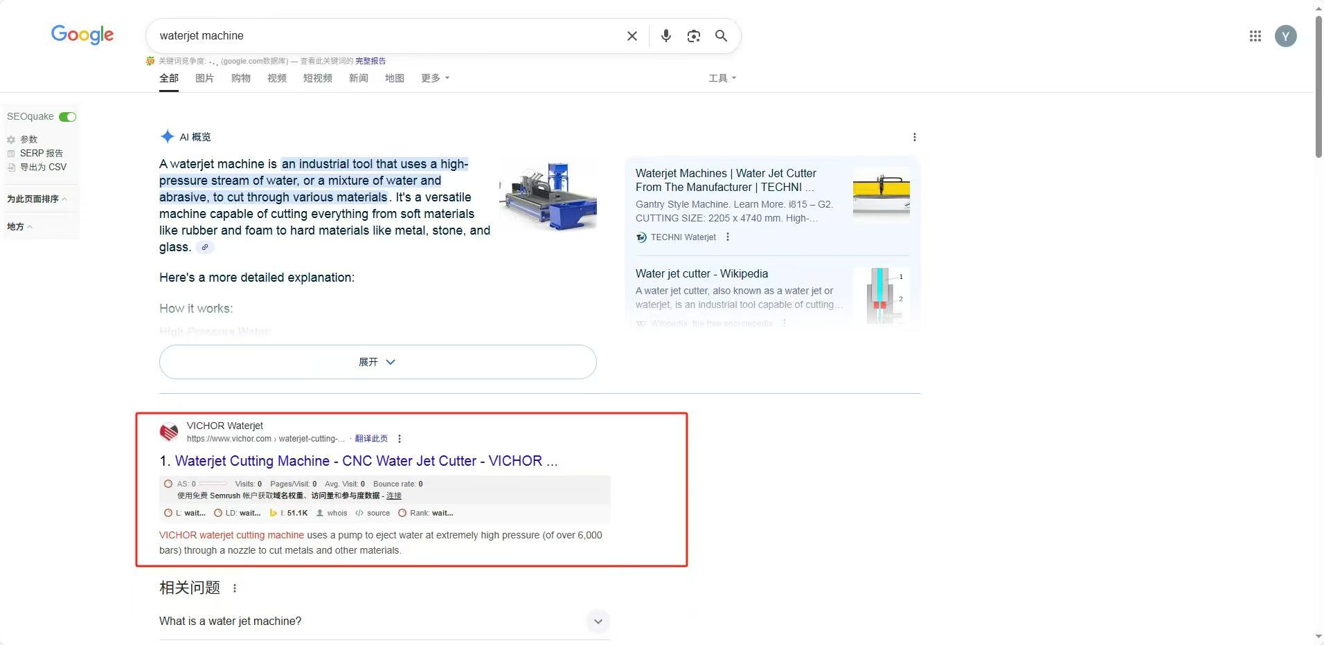Open the Google apps grid

(1255, 36)
